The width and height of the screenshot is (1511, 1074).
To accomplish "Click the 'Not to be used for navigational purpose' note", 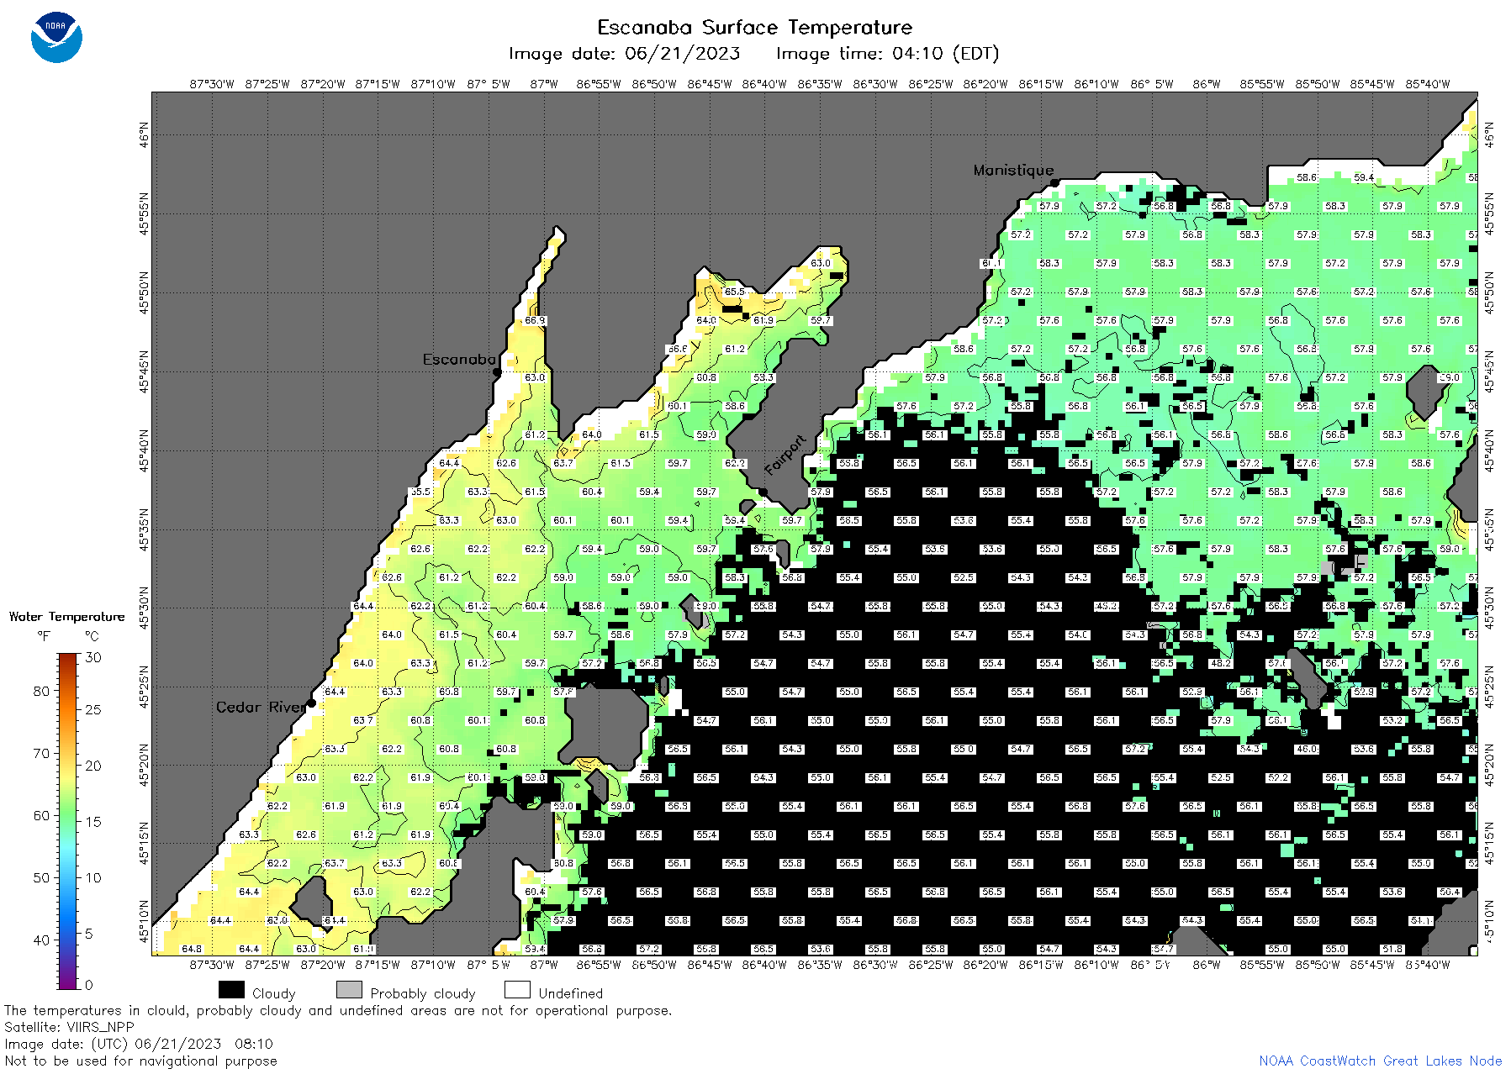I will [140, 1061].
